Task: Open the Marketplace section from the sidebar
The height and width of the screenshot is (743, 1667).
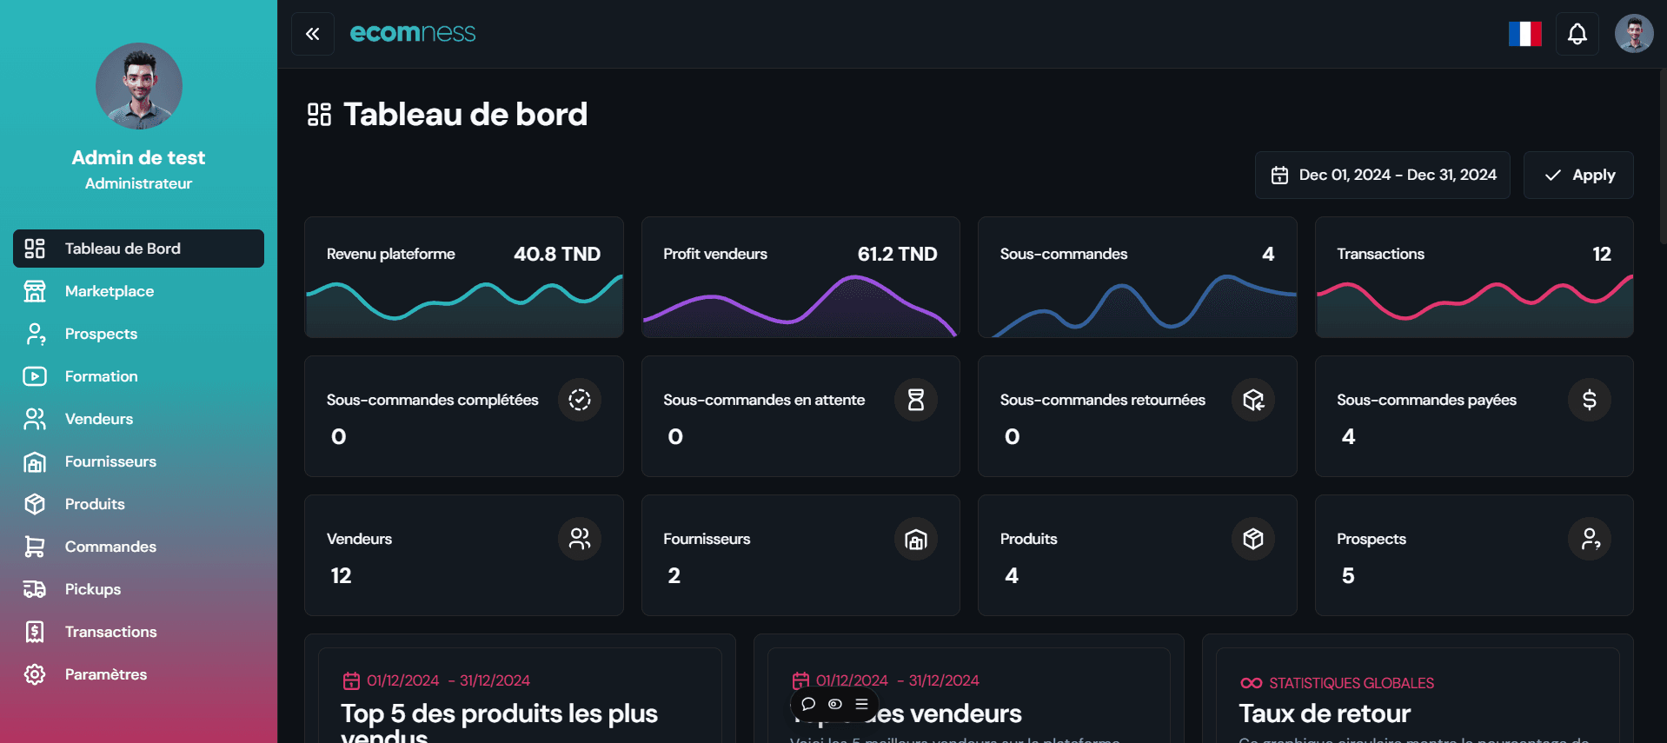Action: pos(110,291)
